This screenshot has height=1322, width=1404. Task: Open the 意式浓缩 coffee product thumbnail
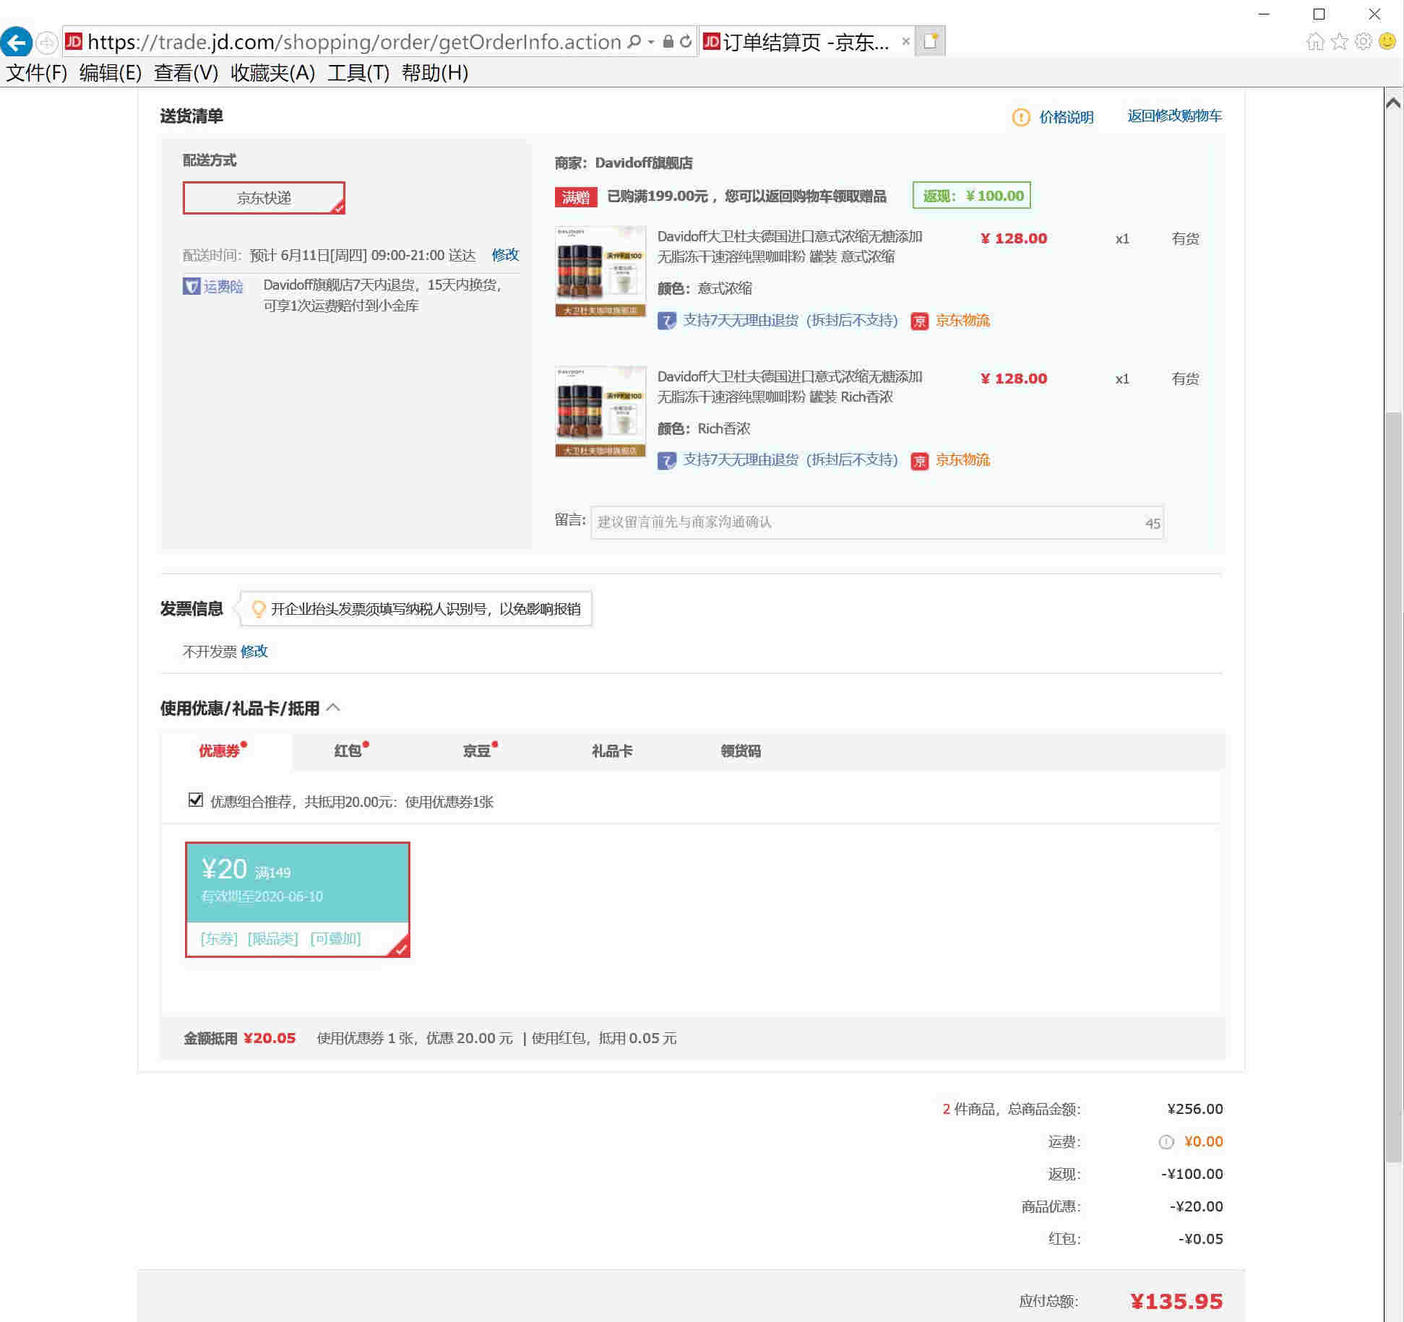point(600,272)
